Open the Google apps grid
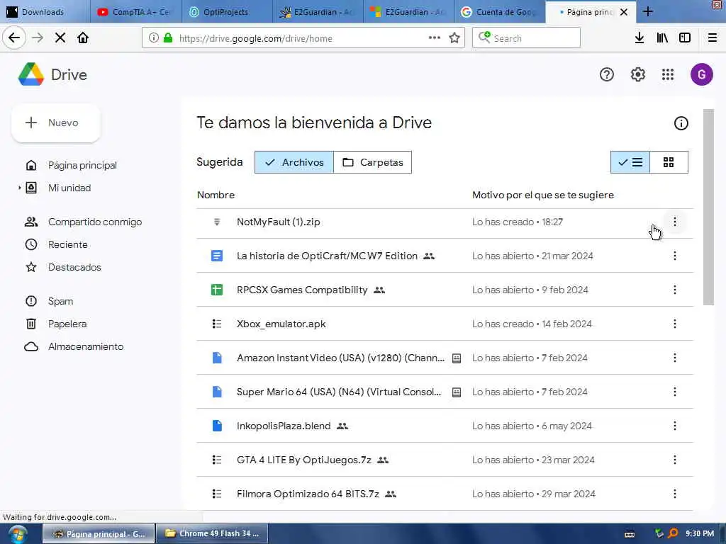 (x=668, y=74)
